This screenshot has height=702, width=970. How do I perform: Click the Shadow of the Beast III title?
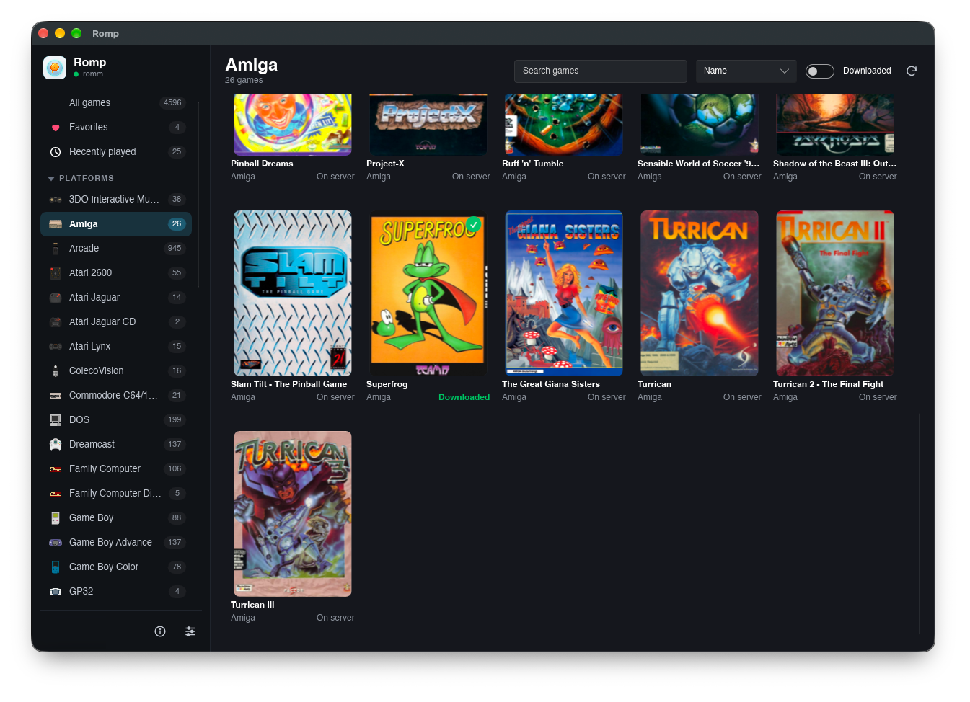[x=835, y=164]
